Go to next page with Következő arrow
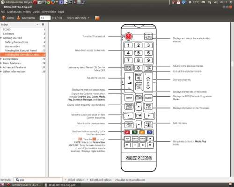Image resolution: width=234 pixels, height=187 pixels. coord(26,18)
